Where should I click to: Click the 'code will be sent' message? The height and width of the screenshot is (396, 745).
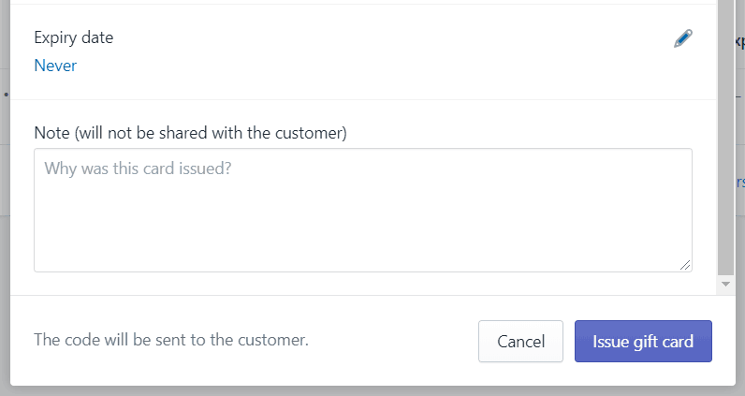click(171, 340)
